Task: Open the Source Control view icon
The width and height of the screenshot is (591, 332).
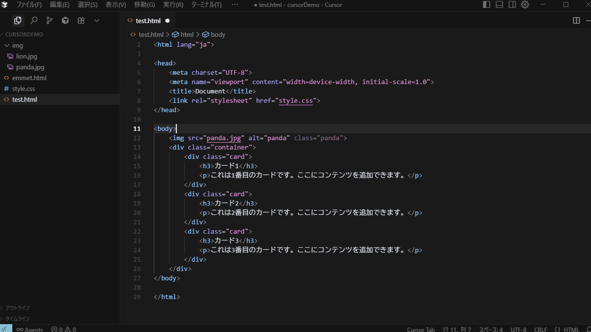Action: tap(49, 21)
